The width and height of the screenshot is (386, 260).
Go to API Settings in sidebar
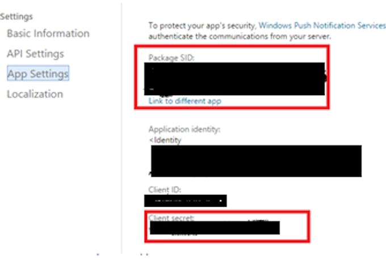click(35, 54)
